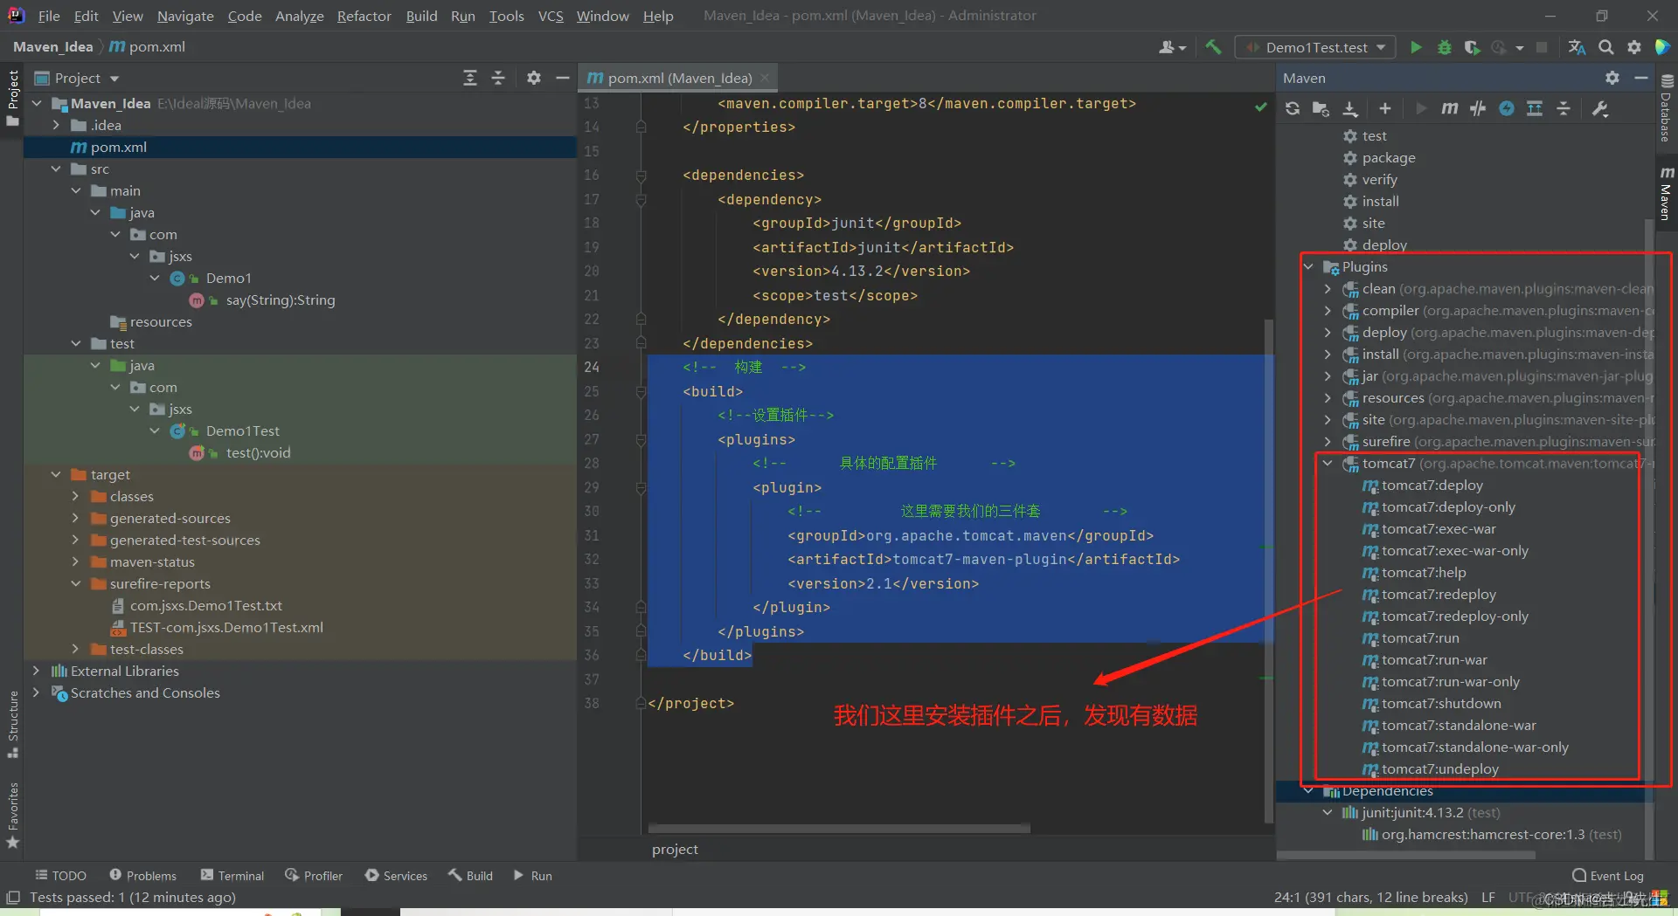Open Maven panel gear options
The height and width of the screenshot is (916, 1678).
pos(1612,78)
